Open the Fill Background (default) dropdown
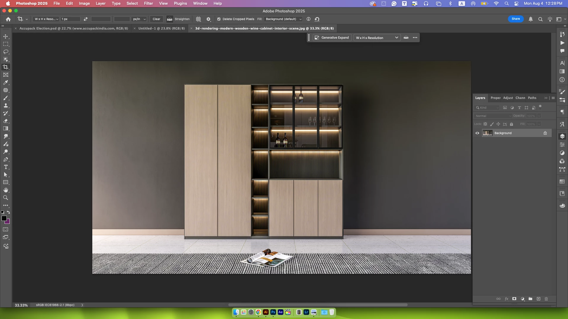Viewport: 568px width, 319px height. [x=283, y=19]
